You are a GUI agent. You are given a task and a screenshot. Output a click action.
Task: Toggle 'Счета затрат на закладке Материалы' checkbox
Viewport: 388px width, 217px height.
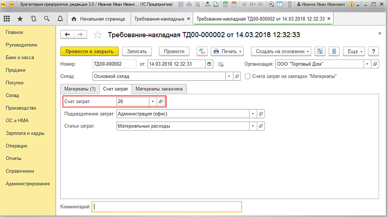[x=248, y=76]
